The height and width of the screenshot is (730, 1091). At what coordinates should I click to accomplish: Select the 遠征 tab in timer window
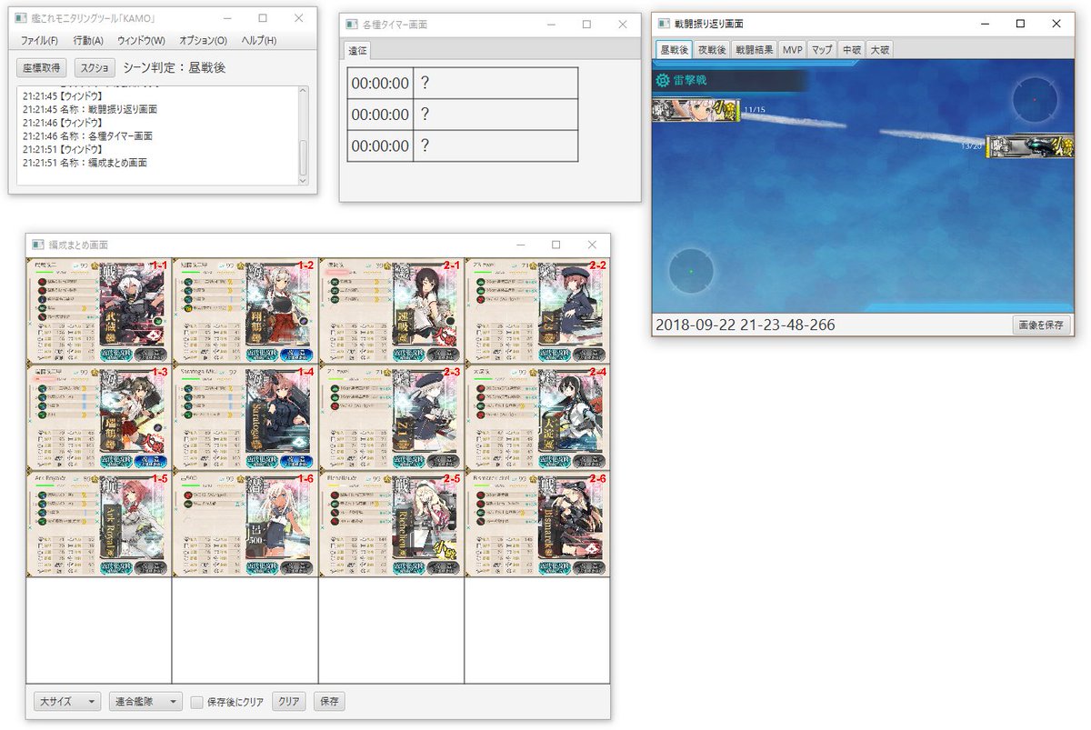(358, 51)
